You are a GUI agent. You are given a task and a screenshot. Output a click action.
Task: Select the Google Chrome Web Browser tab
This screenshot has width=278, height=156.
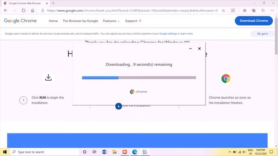click(25, 3)
